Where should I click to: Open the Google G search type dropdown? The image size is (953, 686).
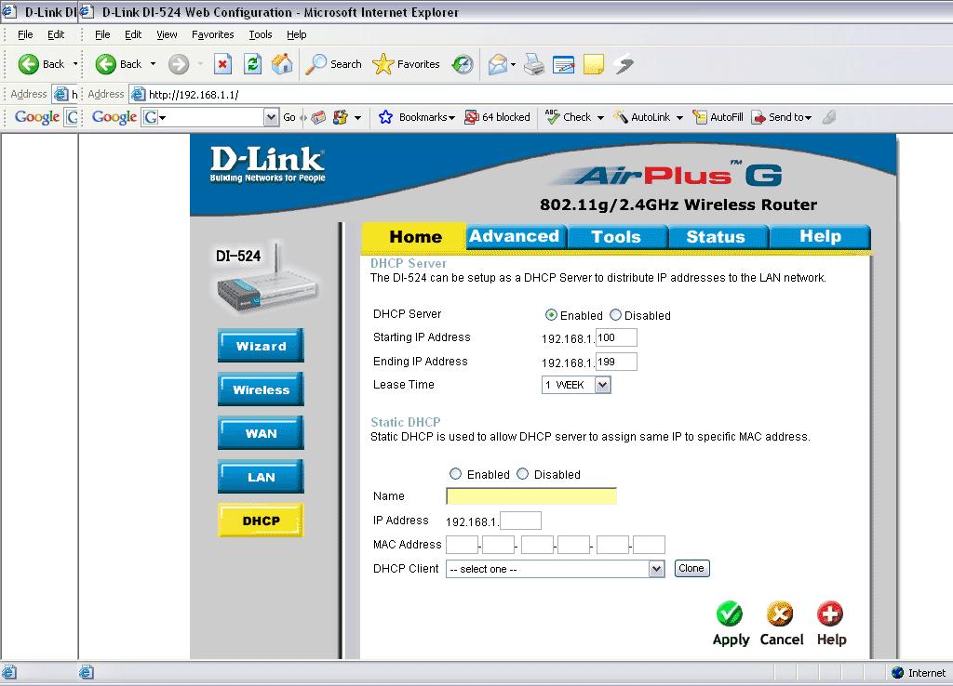(x=154, y=117)
